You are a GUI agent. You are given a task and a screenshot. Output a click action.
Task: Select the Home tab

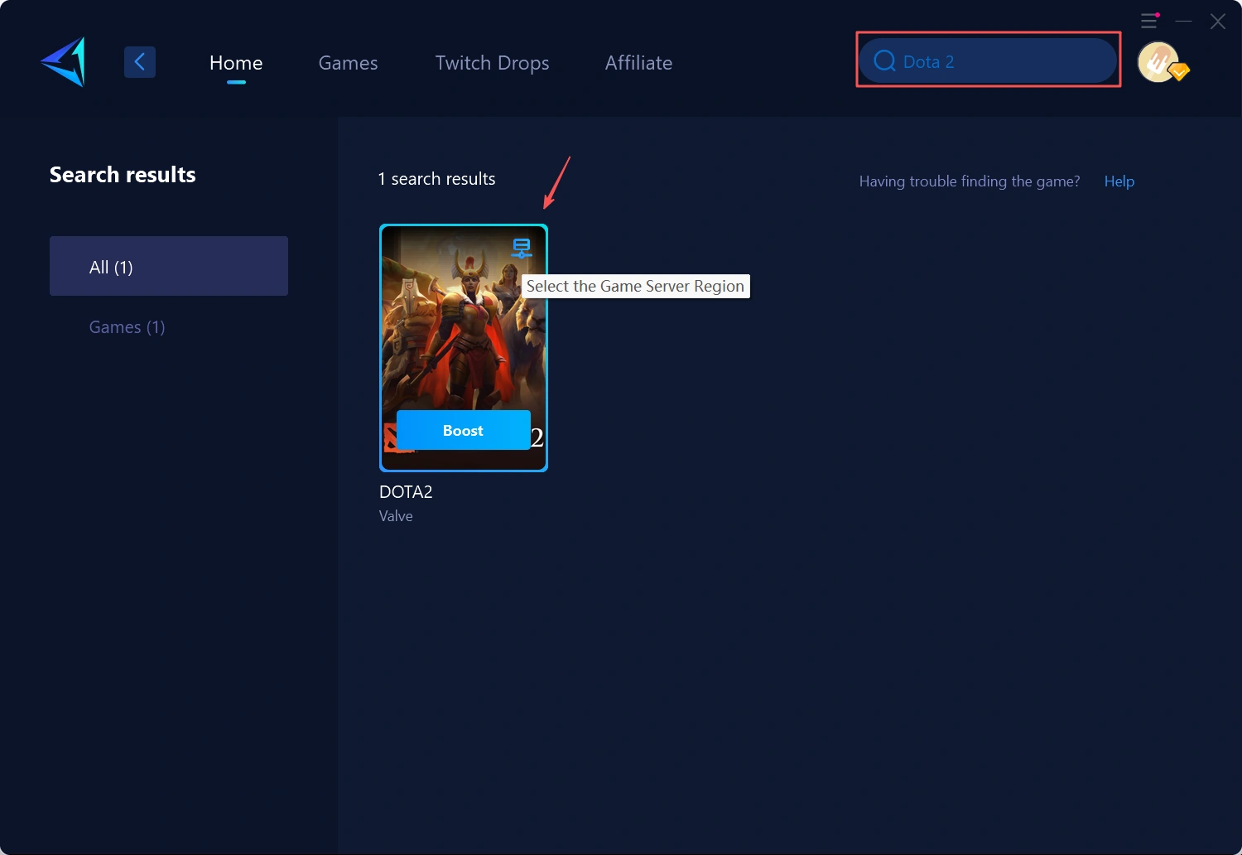(x=236, y=62)
